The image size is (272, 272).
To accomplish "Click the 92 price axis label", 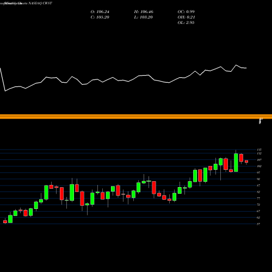I will coord(258,179).
